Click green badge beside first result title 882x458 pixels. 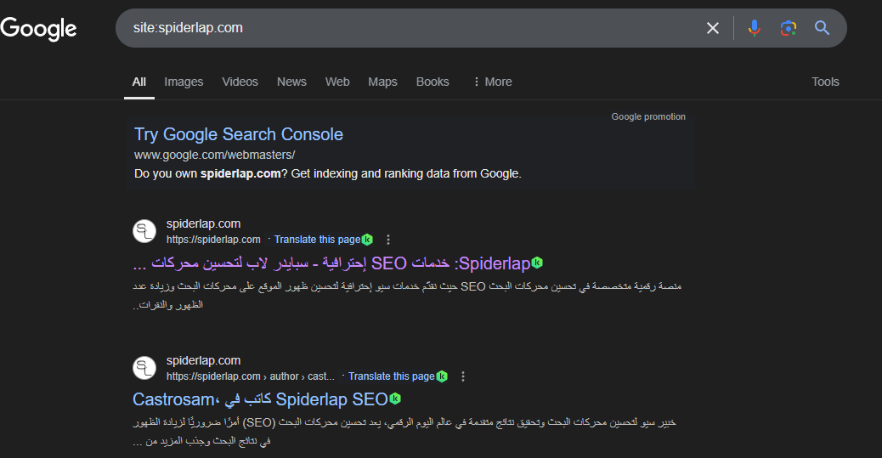coord(537,263)
